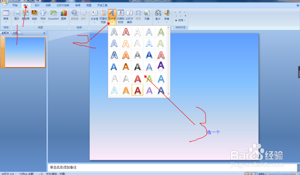The width and height of the screenshot is (300, 175).
Task: Open the 视图 (View) ribbon tab
Action: (x=89, y=5)
